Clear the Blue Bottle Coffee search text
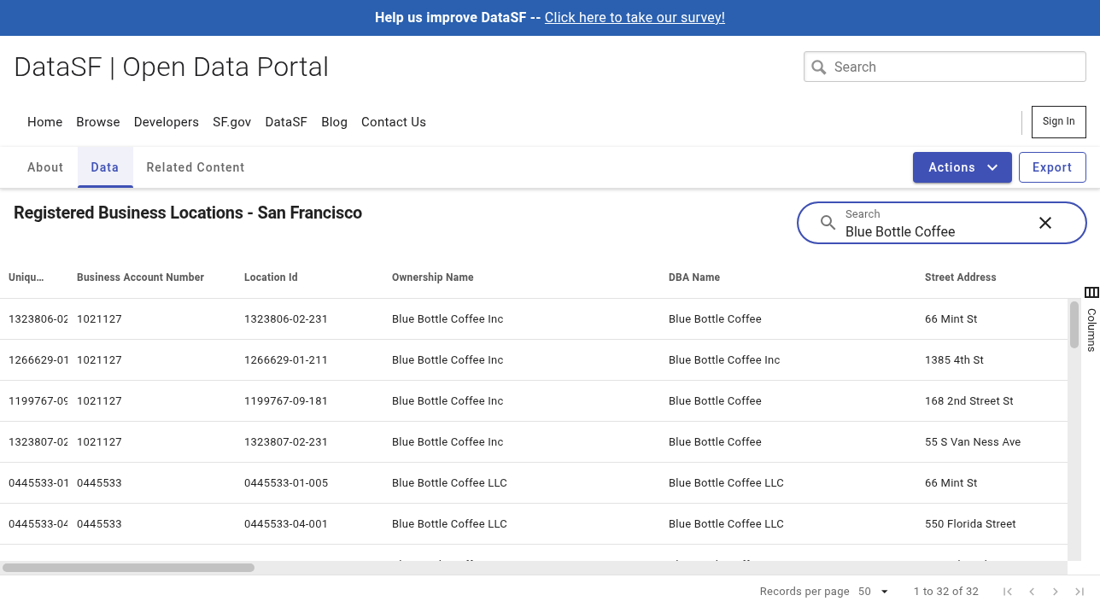The width and height of the screenshot is (1100, 607). coord(1045,223)
